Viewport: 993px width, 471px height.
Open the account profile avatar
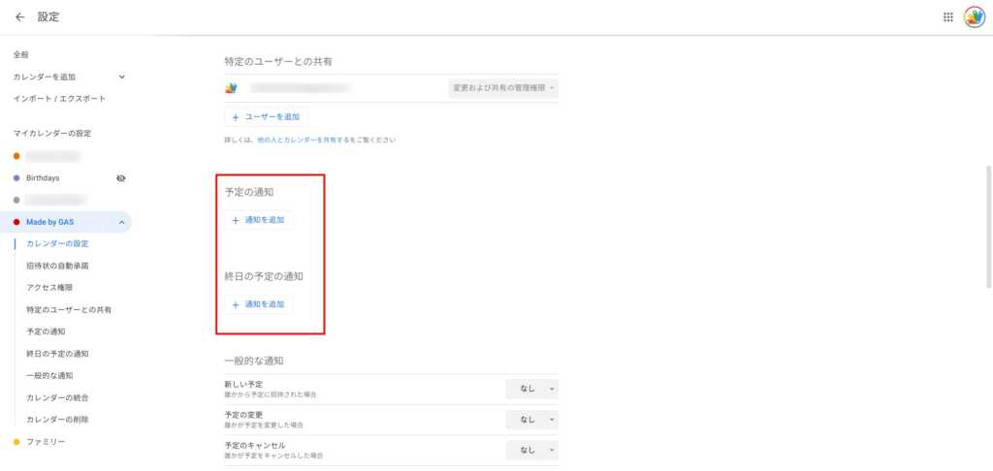pos(974,17)
